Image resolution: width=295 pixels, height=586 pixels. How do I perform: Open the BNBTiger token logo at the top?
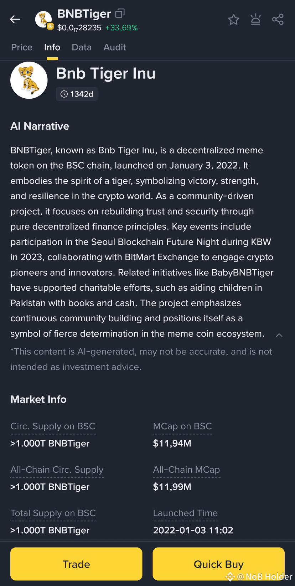43,19
